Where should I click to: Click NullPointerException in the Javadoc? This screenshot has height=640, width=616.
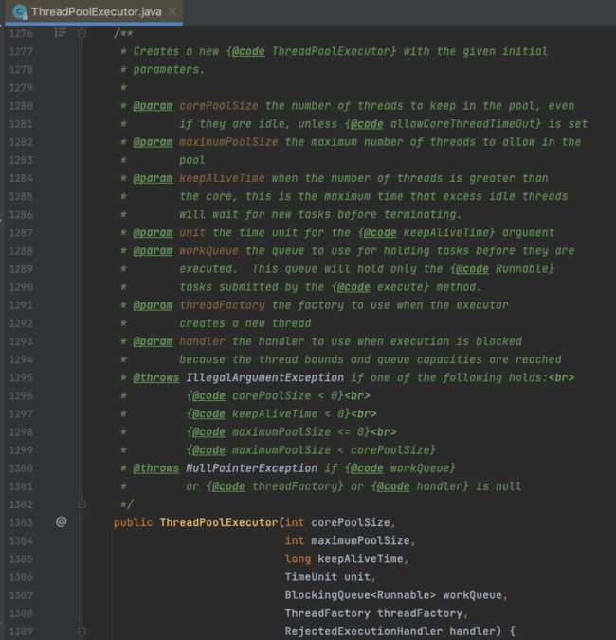(x=251, y=468)
